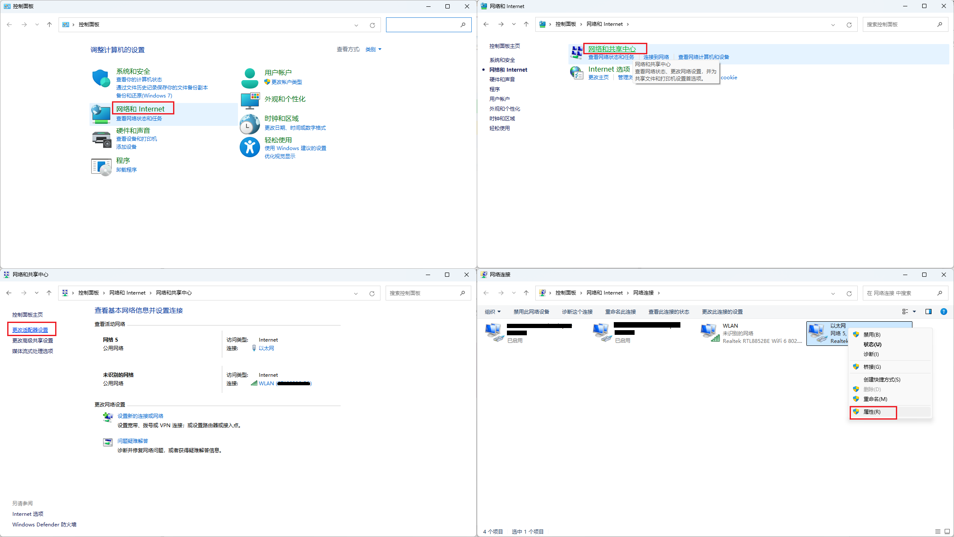Open the change view options arrow
This screenshot has width=954, height=537.
pyautogui.click(x=914, y=312)
